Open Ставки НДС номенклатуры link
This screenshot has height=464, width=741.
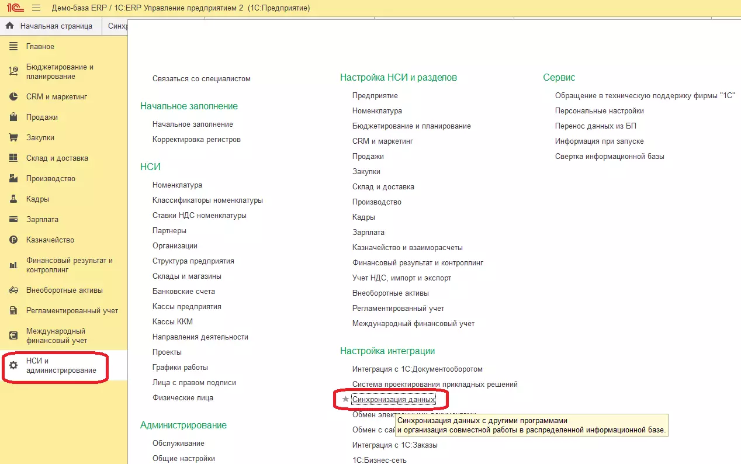(x=199, y=216)
